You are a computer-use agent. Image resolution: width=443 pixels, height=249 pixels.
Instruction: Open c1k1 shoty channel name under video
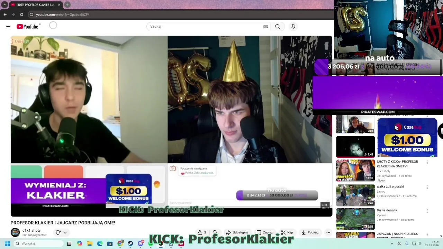(31, 230)
